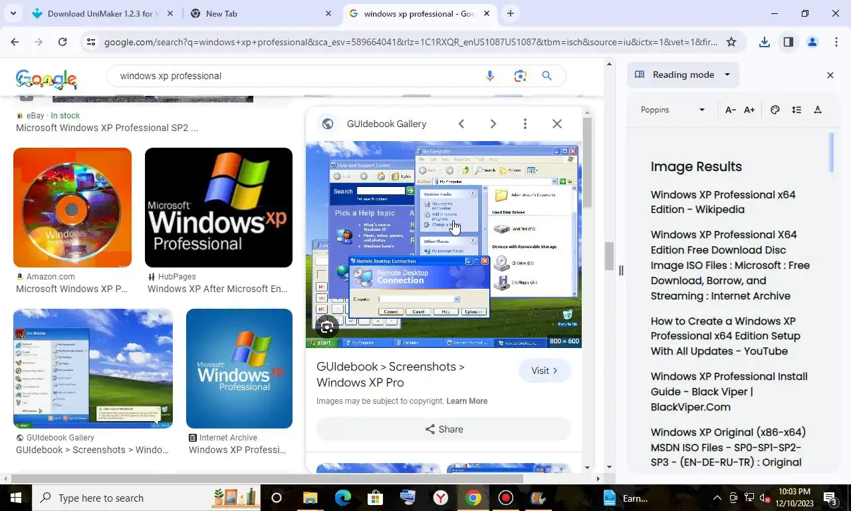
Task: Start voice search with microphone icon
Action: [x=490, y=76]
